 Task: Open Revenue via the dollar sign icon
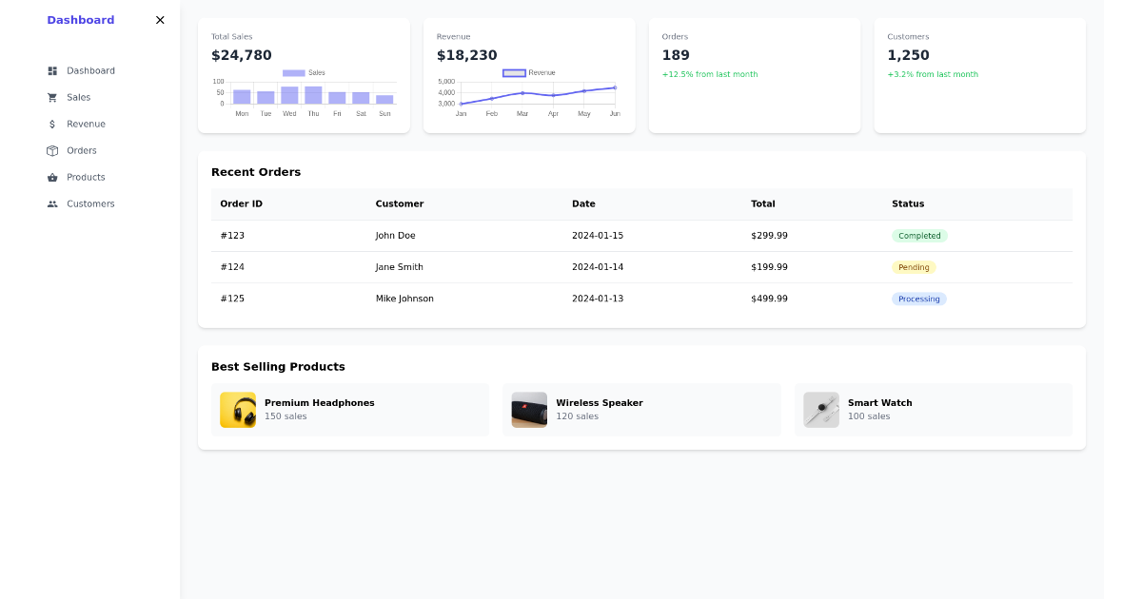pyautogui.click(x=52, y=124)
